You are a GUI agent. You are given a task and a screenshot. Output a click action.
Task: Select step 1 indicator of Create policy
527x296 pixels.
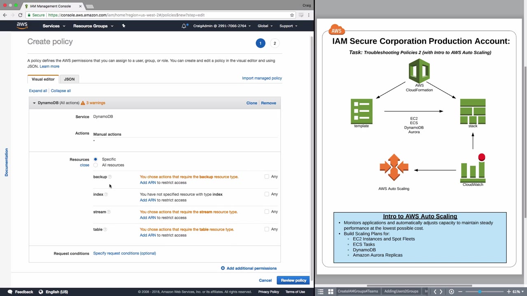(x=260, y=43)
